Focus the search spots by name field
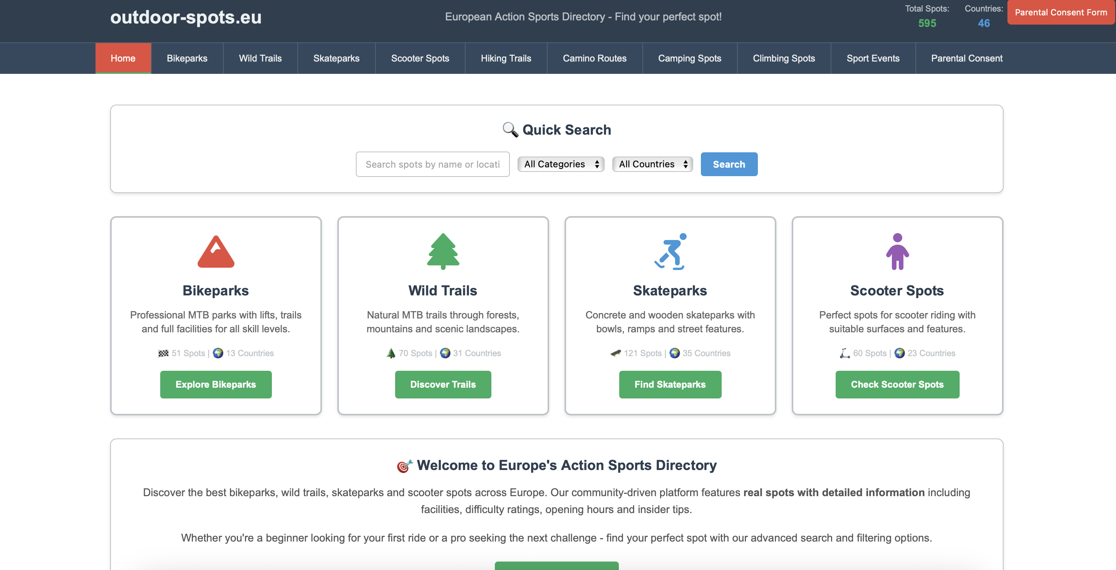Viewport: 1116px width, 570px height. pos(432,164)
